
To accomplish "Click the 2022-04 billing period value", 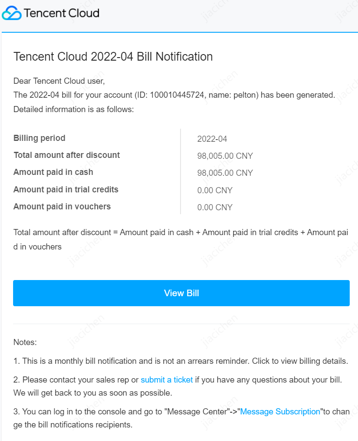I will (x=212, y=139).
